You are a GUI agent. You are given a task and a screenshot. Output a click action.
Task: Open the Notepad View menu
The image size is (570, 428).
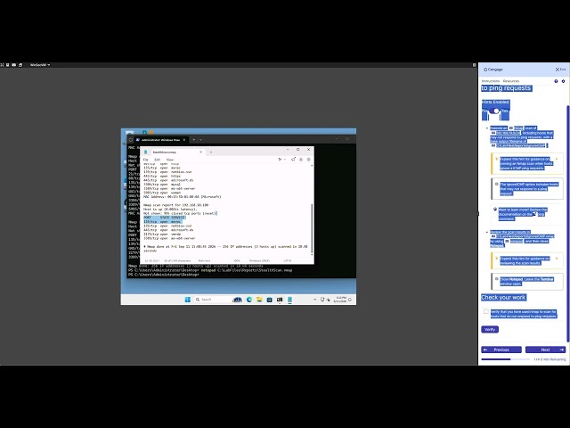click(170, 160)
